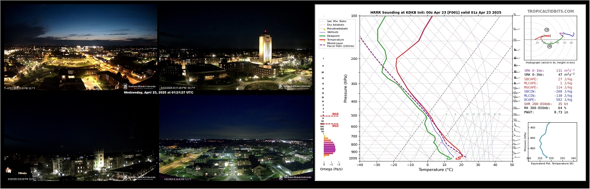Click the 'Omega (Pa/s)' axis label
590x189 pixels.
point(331,169)
